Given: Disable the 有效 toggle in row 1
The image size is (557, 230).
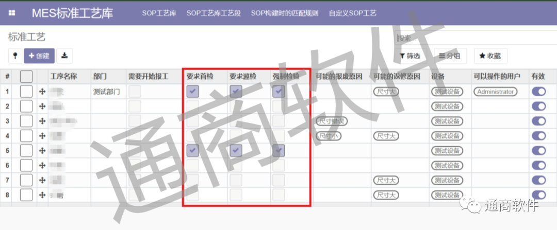Looking at the screenshot, I should click(538, 92).
